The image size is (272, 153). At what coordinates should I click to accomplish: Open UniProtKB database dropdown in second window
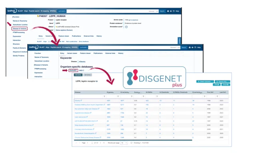[84, 47]
